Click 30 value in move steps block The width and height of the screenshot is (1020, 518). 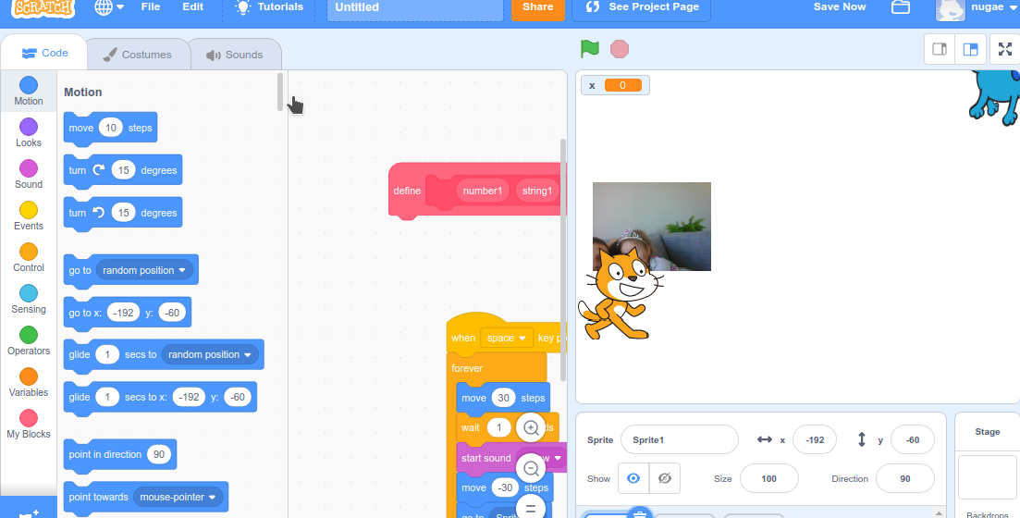503,399
